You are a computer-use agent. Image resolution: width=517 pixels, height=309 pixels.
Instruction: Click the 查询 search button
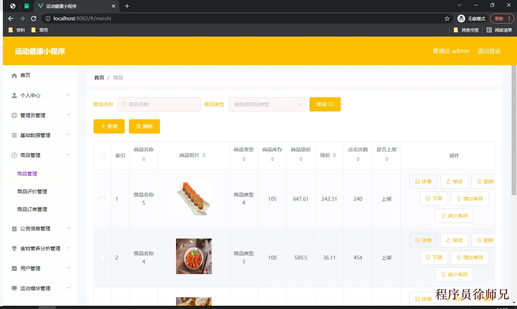(x=325, y=104)
